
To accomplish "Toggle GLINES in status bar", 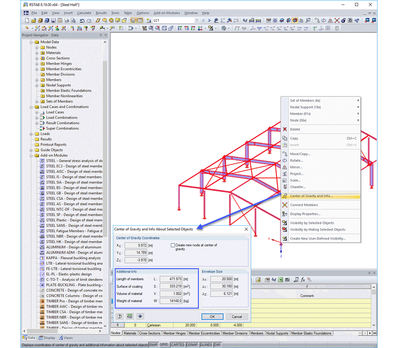I will (206, 344).
